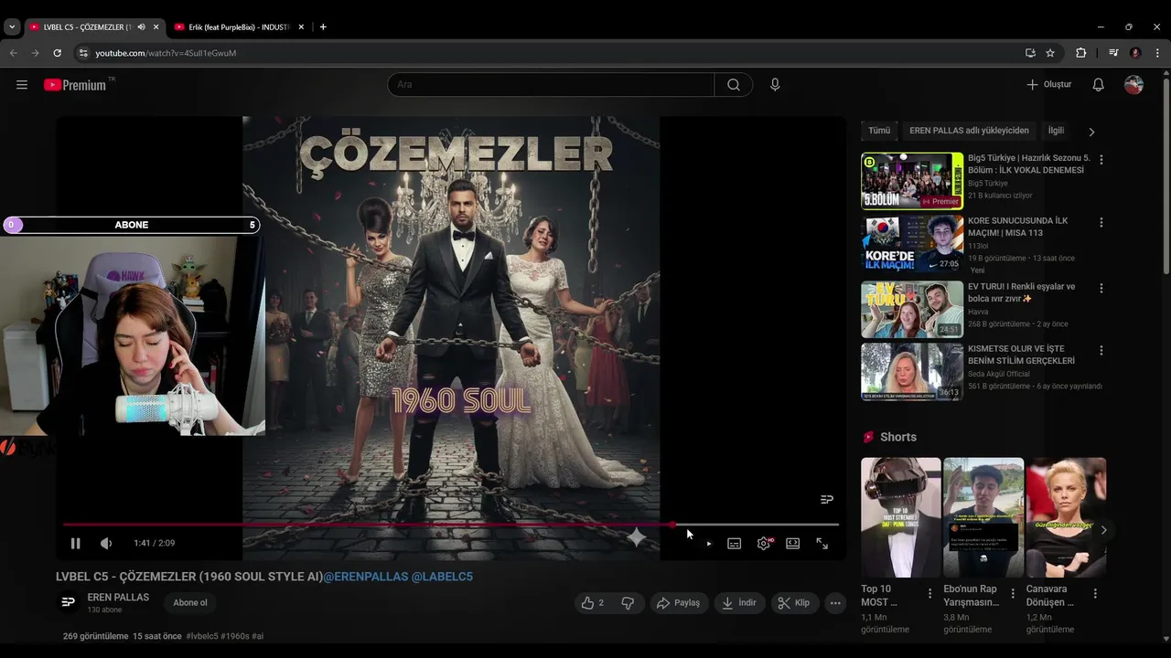Viewport: 1171px width, 658px height.
Task: Subscribe with the Abone ol button
Action: click(x=190, y=602)
